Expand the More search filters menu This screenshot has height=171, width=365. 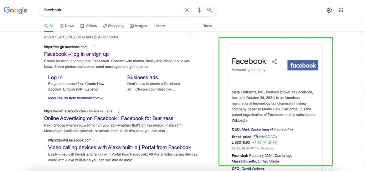click(x=159, y=26)
